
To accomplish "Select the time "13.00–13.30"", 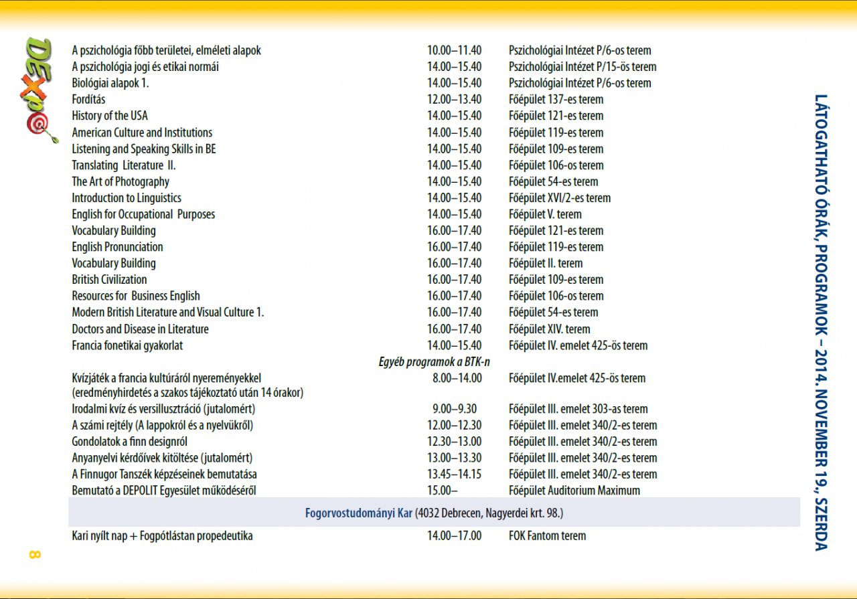I will 454,458.
